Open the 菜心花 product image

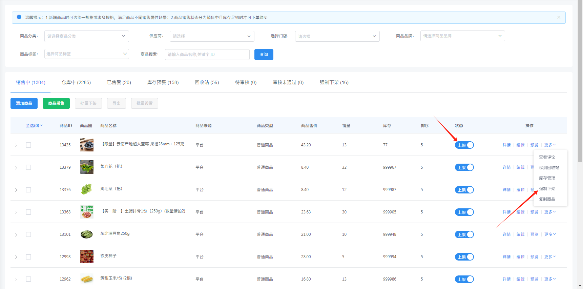[87, 167]
